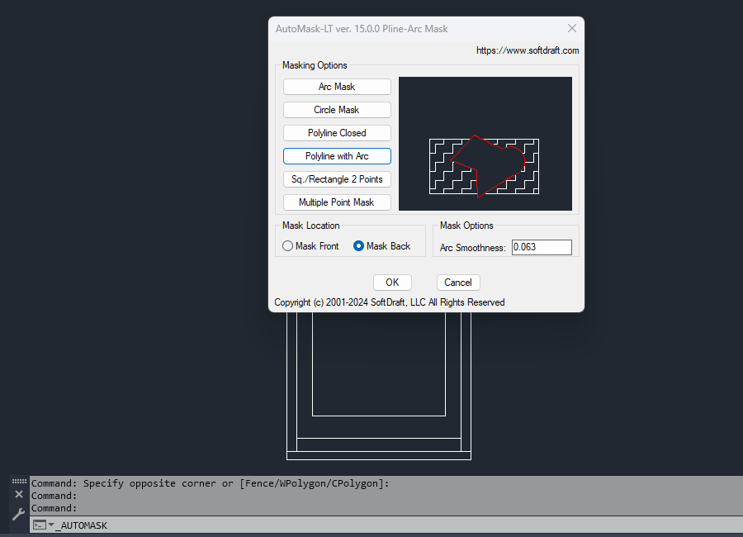
Task: Open the softdraft.com website link
Action: (x=527, y=50)
